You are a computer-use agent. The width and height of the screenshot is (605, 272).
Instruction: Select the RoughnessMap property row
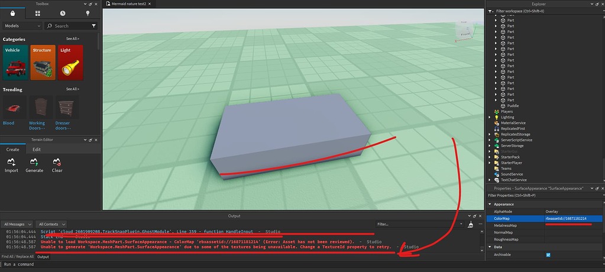(544, 239)
